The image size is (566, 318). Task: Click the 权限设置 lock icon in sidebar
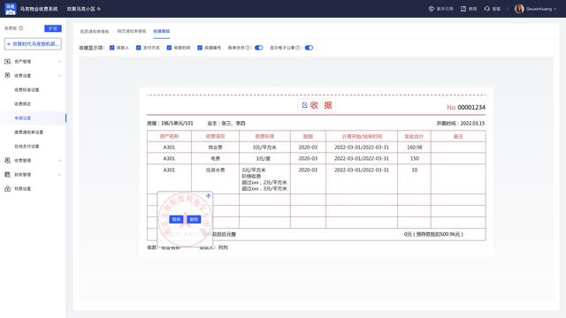pyautogui.click(x=8, y=188)
